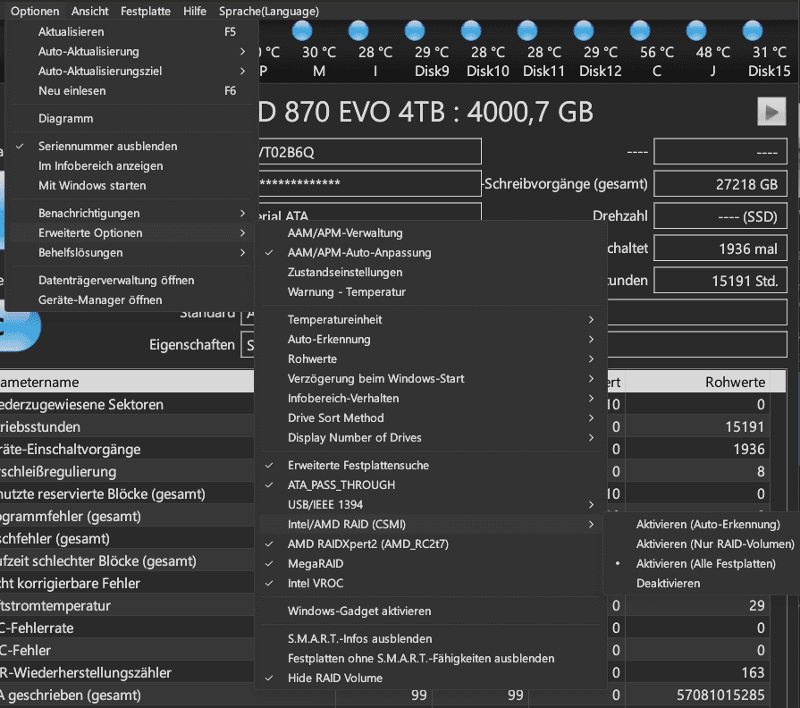The image size is (800, 708).
Task: Select the Disk10 blue status orb
Action: pos(471,30)
